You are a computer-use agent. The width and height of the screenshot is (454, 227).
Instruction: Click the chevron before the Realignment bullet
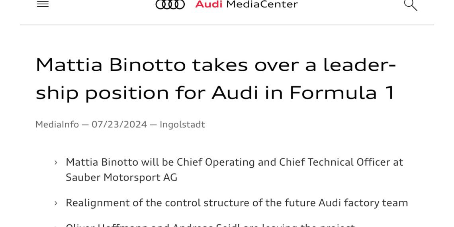coord(56,203)
